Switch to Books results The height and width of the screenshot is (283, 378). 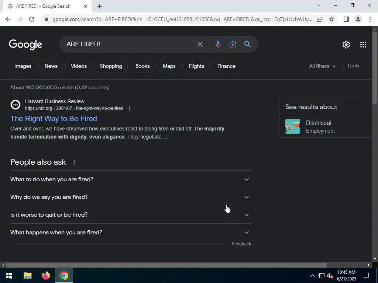pyautogui.click(x=142, y=66)
